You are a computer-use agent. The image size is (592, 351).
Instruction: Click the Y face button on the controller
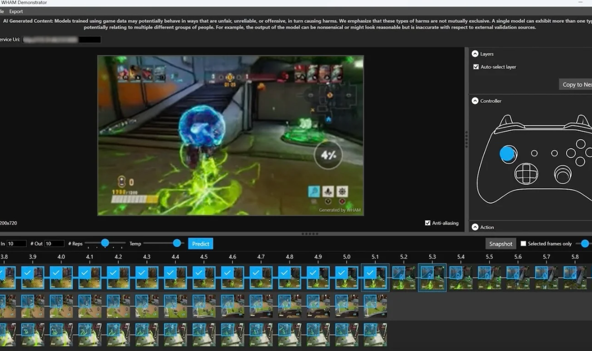581,144
